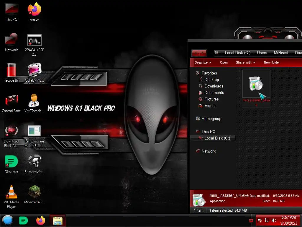Select the VM0Technic desktop icon
This screenshot has height=227, width=302.
[x=34, y=103]
